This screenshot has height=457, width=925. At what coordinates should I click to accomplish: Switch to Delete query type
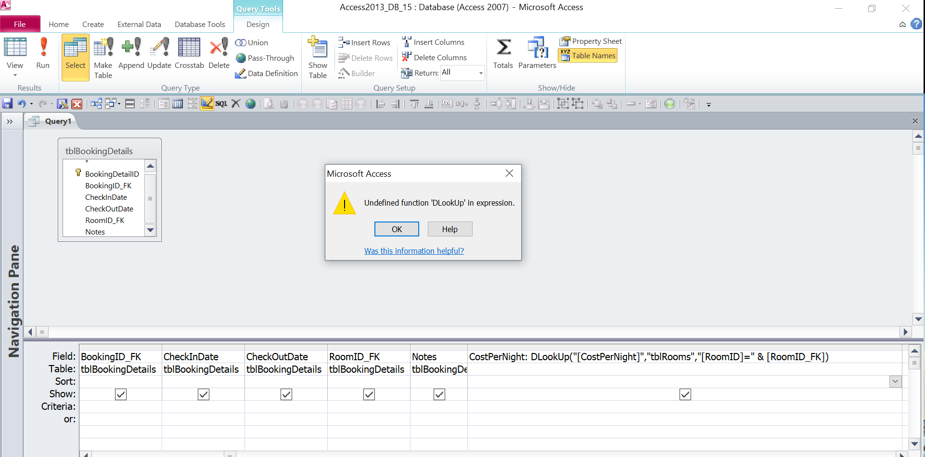click(x=219, y=53)
